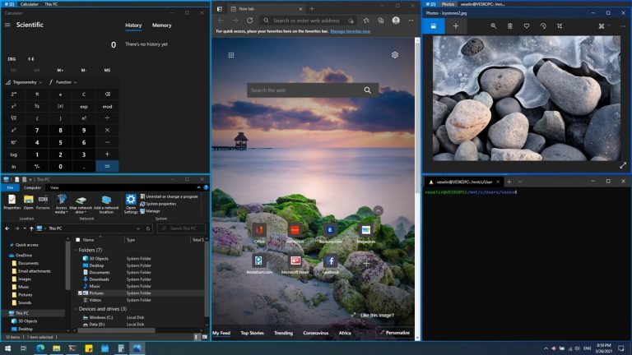Click Uninstall or change a program
Screen dimensions: 632x355
[x=169, y=196]
